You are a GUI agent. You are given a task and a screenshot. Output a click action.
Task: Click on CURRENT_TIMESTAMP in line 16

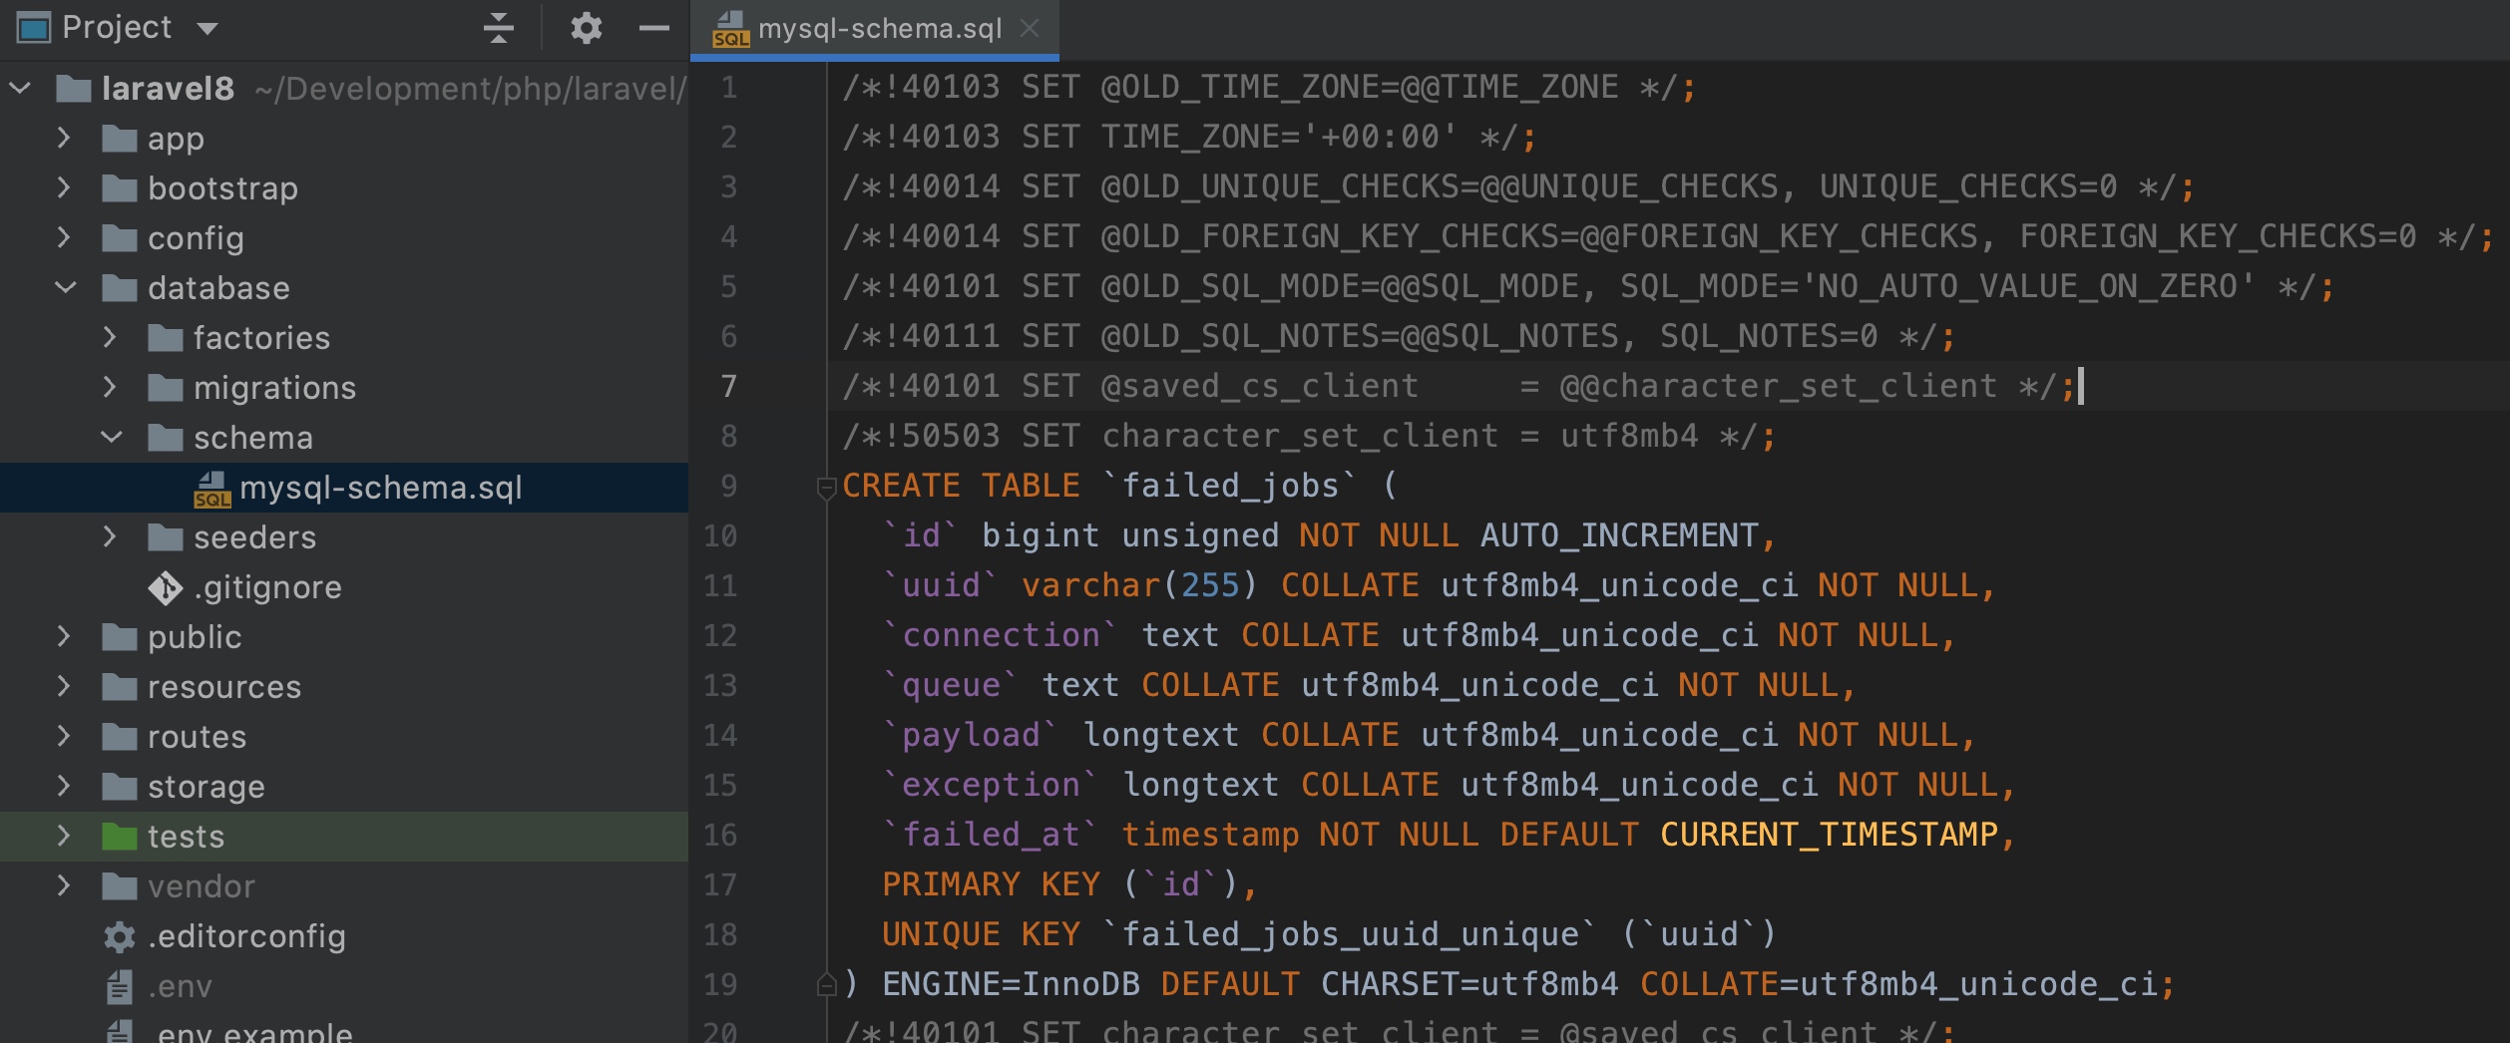pyautogui.click(x=1829, y=835)
